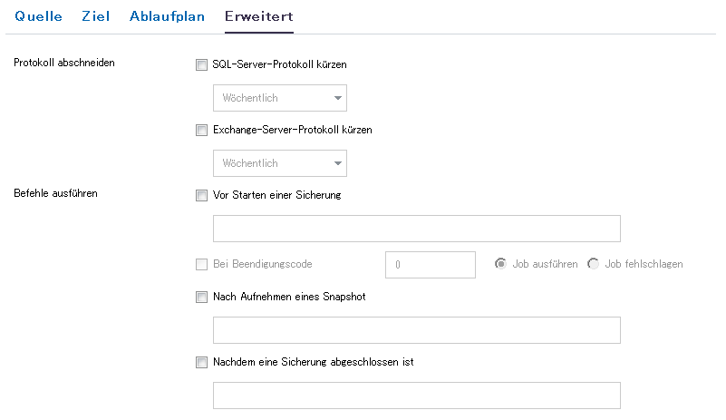Viewport: 726px width, 420px height.
Task: Switch to the Quelle tab
Action: click(38, 16)
